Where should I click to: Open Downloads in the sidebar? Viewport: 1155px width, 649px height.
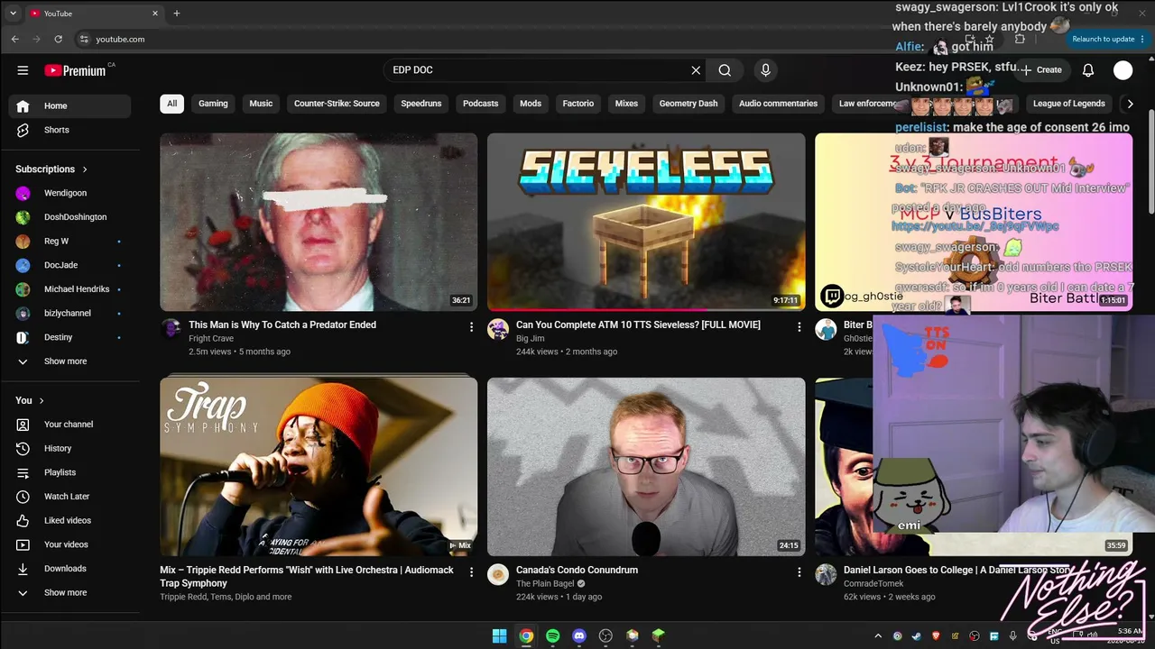tap(69, 569)
